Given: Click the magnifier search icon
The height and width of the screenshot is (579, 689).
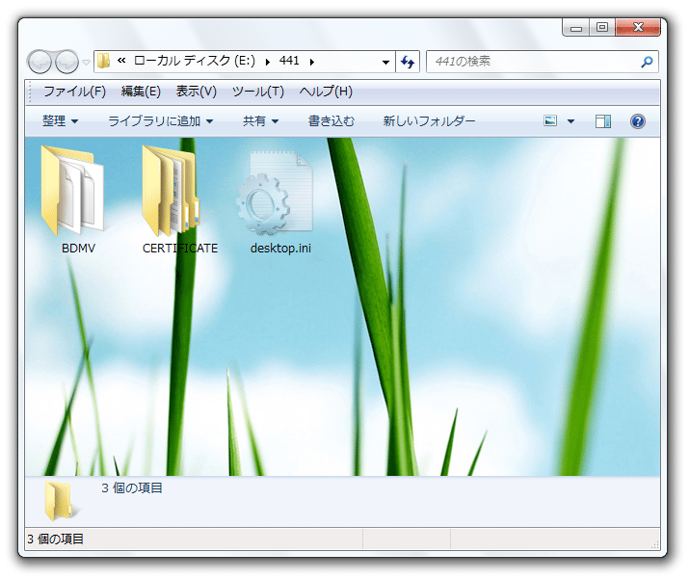Looking at the screenshot, I should (x=647, y=62).
